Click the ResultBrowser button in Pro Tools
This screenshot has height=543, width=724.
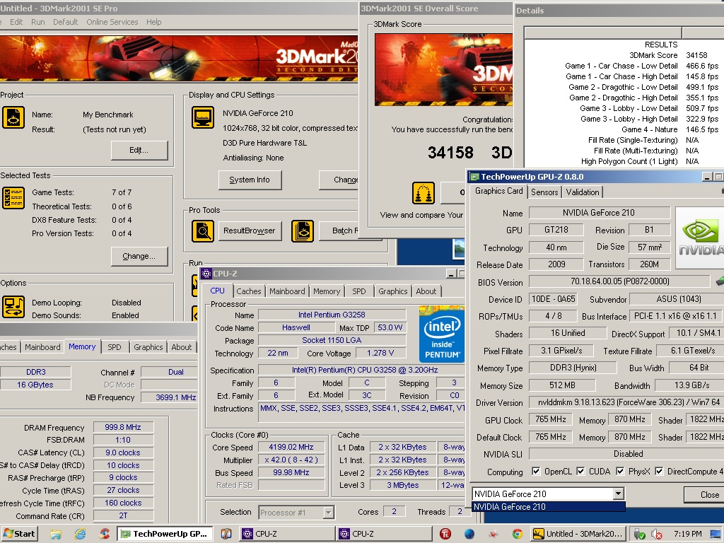pos(250,231)
